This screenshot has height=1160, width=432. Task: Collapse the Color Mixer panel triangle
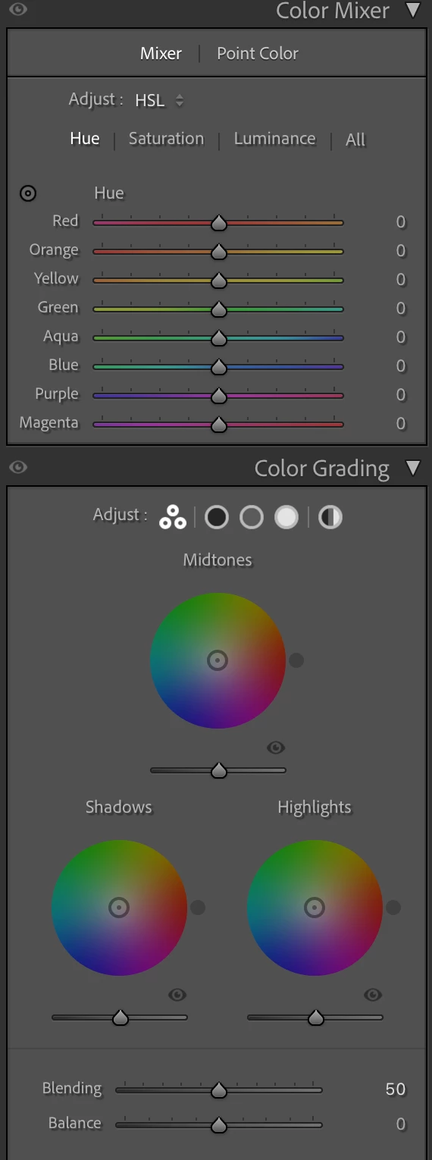[413, 11]
